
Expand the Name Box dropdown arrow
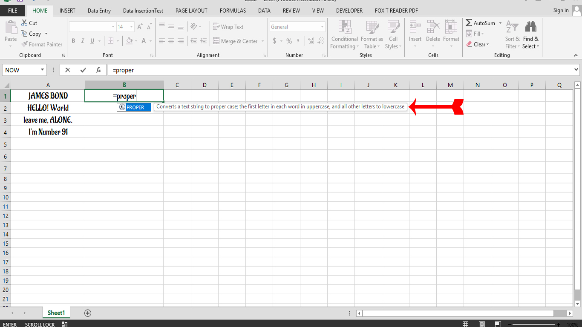pos(42,70)
